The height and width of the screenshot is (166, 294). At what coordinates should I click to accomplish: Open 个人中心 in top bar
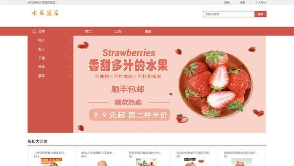(x=261, y=2)
